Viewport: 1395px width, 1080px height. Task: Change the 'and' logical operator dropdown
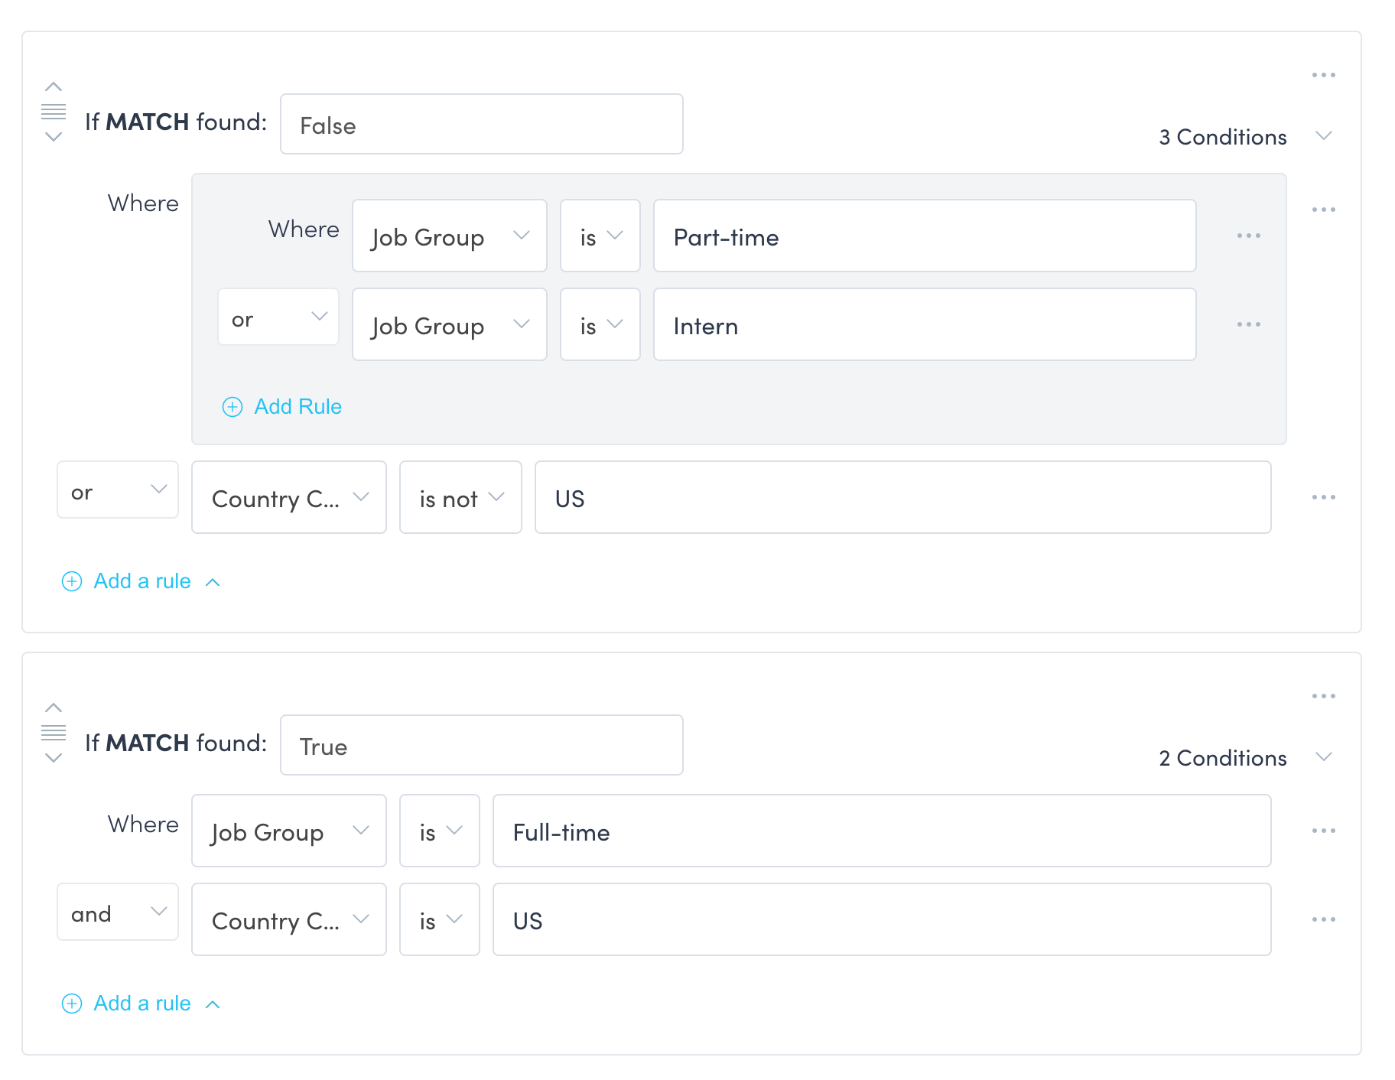click(118, 912)
